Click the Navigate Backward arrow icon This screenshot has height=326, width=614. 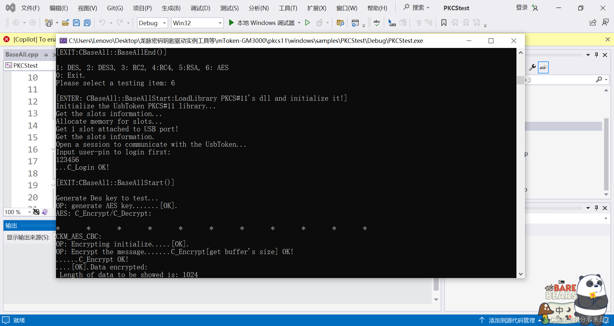click(15, 23)
